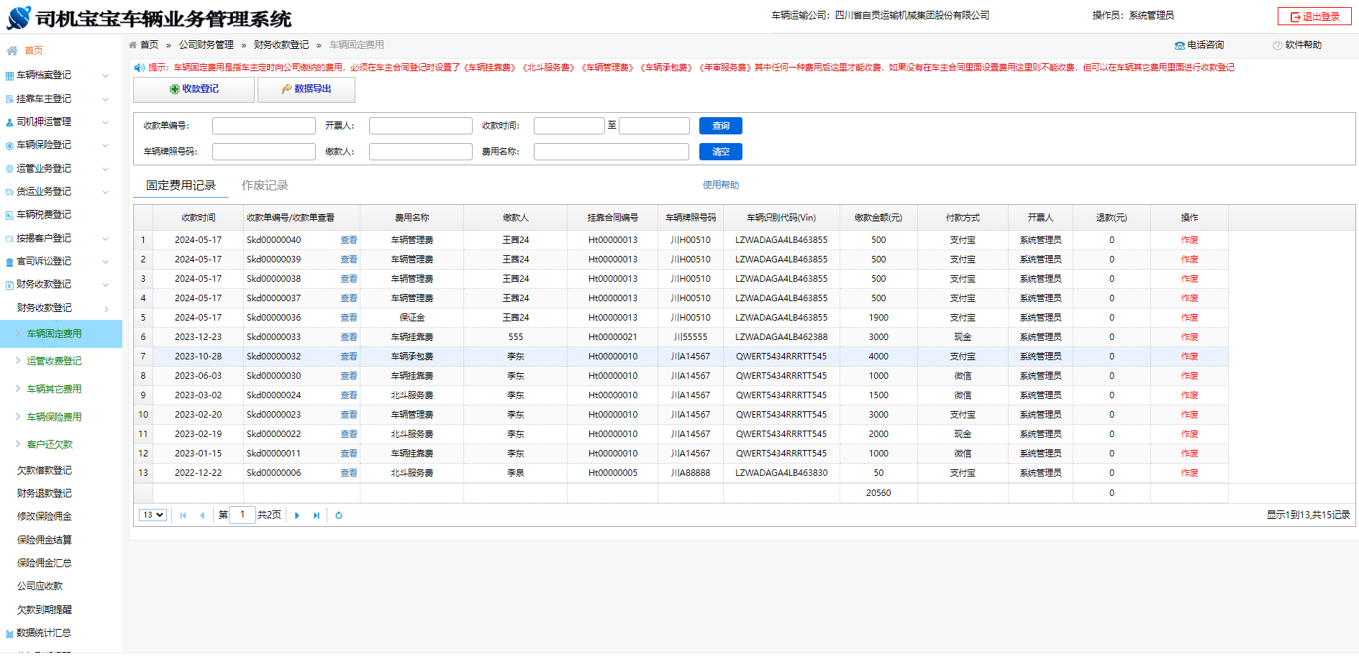Click the 官司诉讼登记 sidebar icon
Screen dimensions: 1359x657
coord(9,262)
